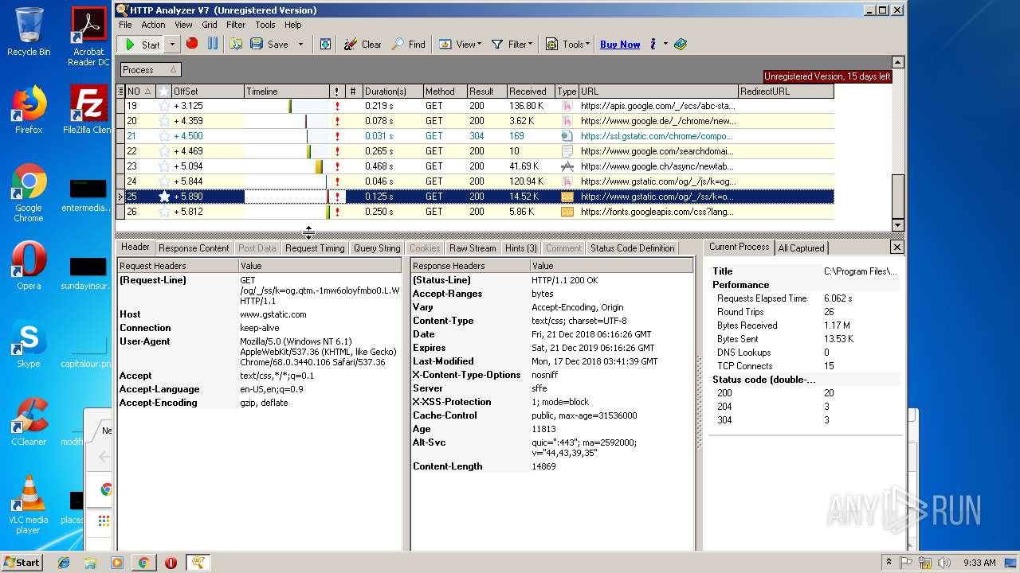Click the blue info icon in the toolbar
Screen dimensions: 1020x573
[653, 44]
